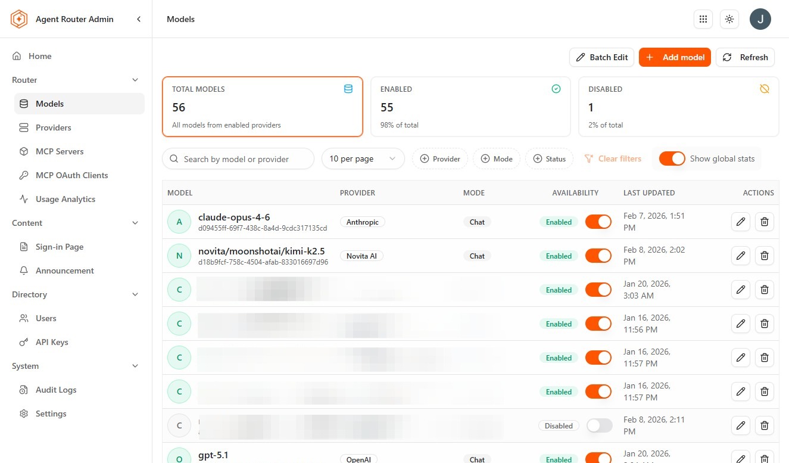Open MCP Servers in the sidebar
This screenshot has width=789, height=463.
tap(79, 151)
